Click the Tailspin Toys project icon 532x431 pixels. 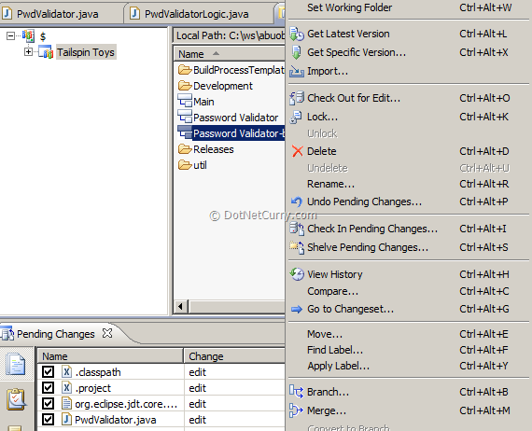point(46,52)
